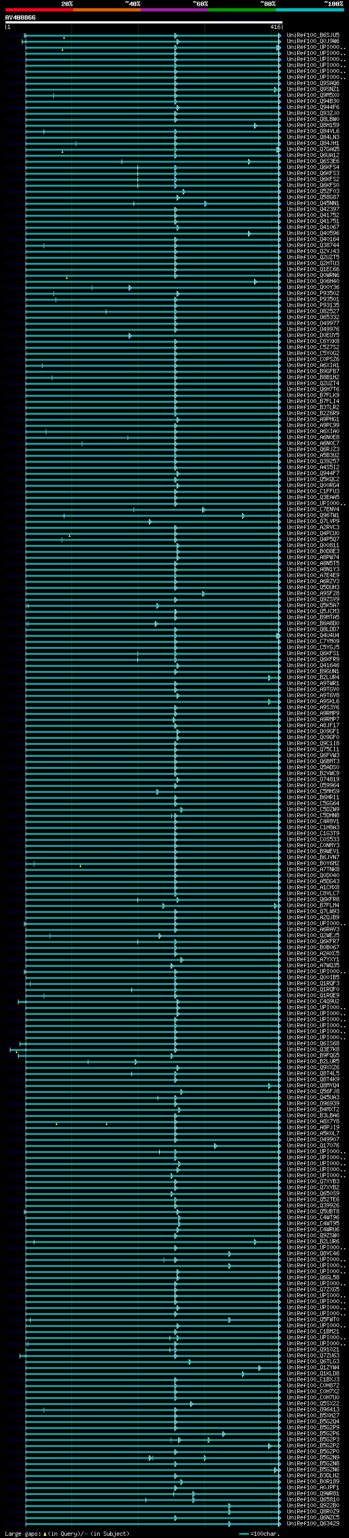The width and height of the screenshot is (349, 1538).
Task: Open hit UniRef100_A9SKL6
Action: click(x=313, y=702)
